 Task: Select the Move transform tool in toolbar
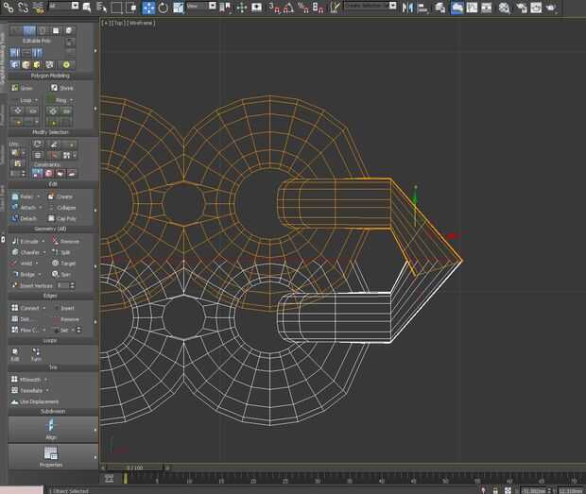[x=148, y=8]
